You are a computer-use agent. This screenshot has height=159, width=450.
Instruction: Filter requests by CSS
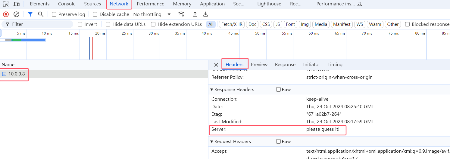pos(266,24)
